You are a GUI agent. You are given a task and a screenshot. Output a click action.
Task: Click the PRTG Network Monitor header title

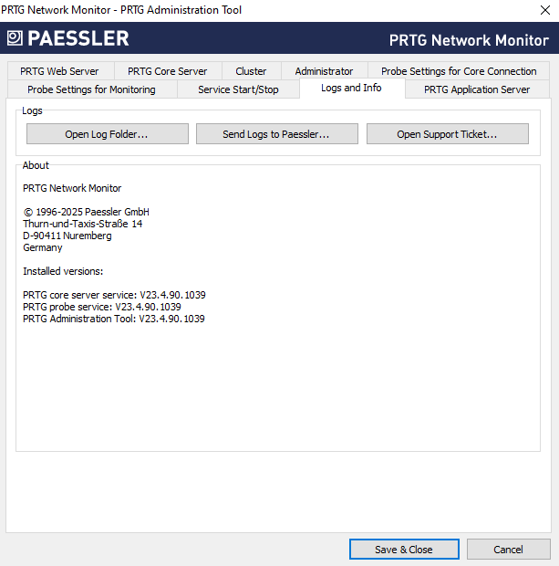(x=469, y=40)
